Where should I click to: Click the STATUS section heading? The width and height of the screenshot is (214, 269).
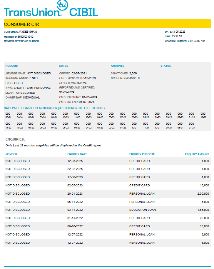point(165,66)
